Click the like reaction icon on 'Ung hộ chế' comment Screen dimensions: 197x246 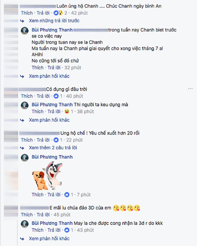pos(56,140)
